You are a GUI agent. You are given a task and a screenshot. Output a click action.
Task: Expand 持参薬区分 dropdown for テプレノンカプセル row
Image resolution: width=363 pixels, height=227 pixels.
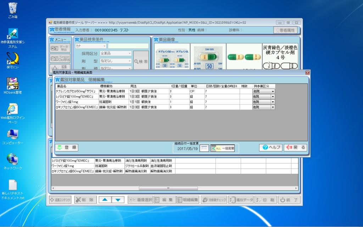[272, 91]
